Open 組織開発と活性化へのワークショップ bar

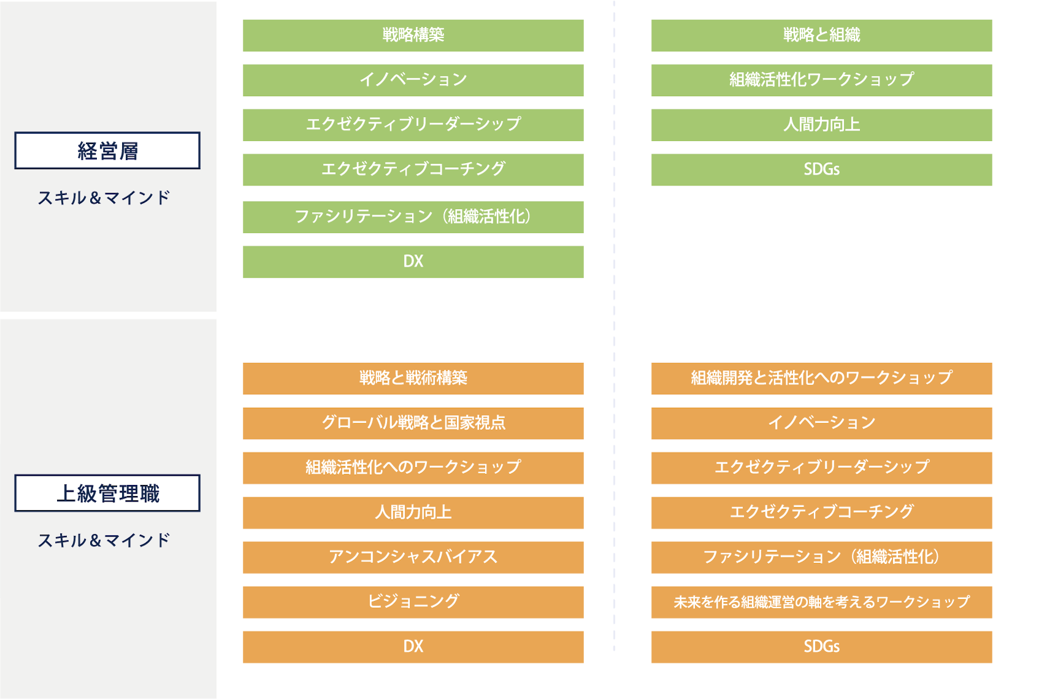point(821,378)
